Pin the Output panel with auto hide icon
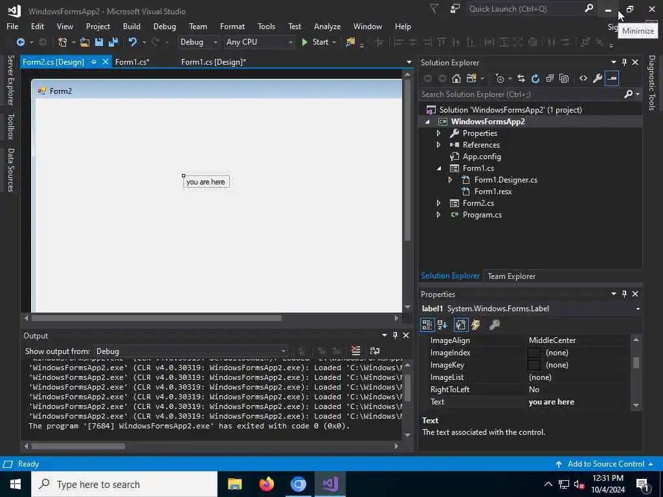 395,335
